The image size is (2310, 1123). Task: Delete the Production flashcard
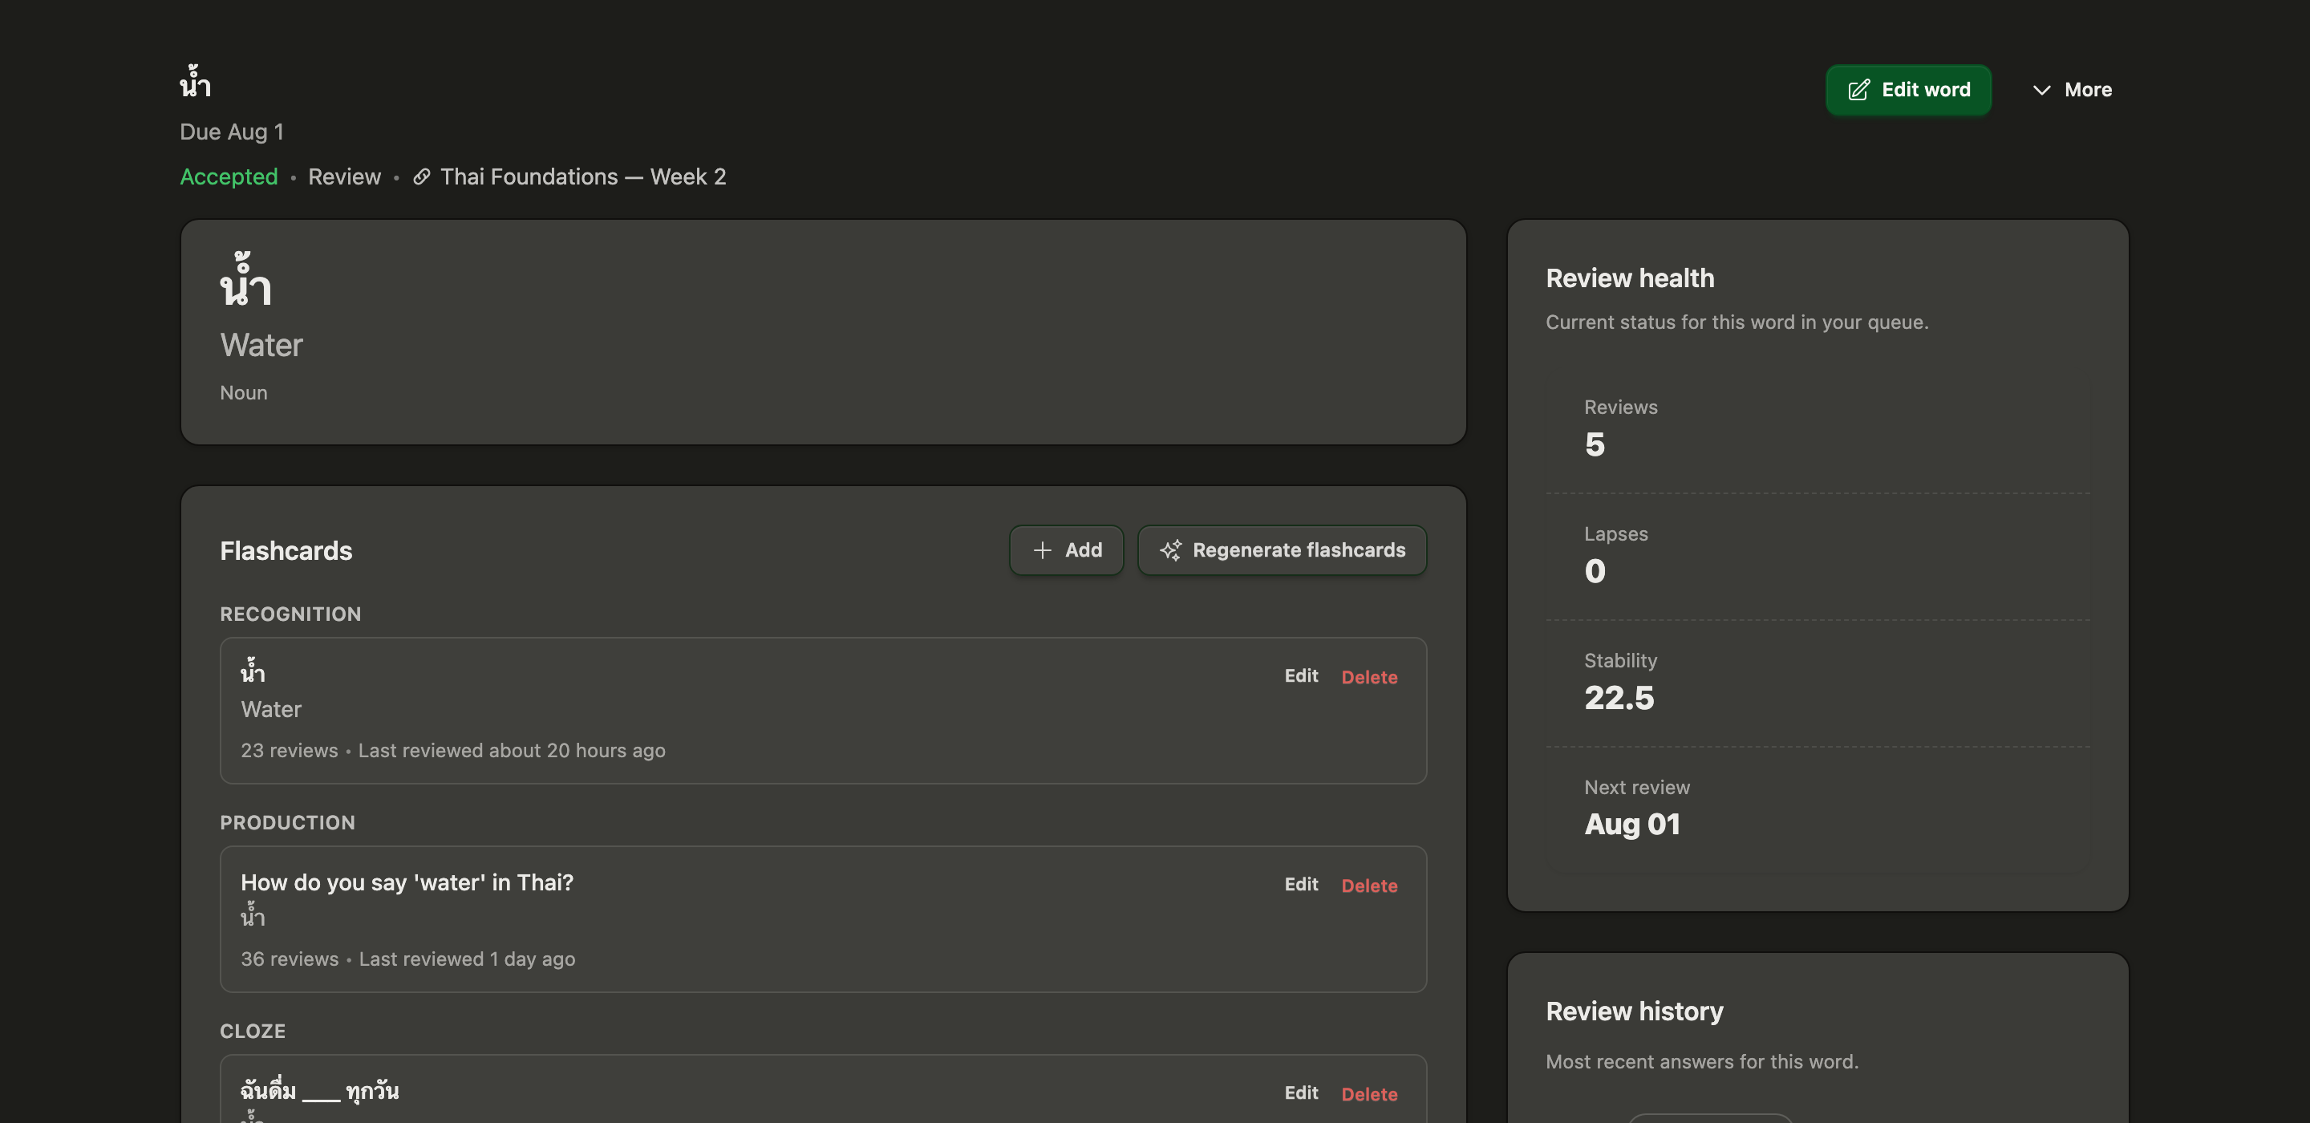pyautogui.click(x=1369, y=886)
